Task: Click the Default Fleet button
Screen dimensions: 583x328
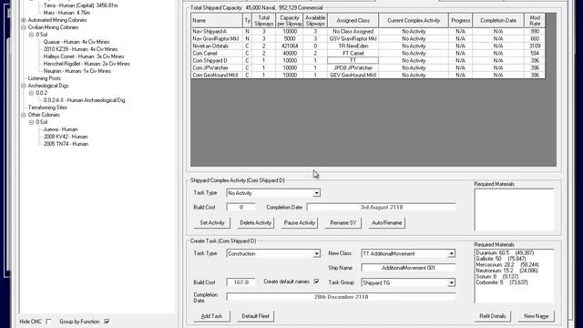Action: (255, 316)
